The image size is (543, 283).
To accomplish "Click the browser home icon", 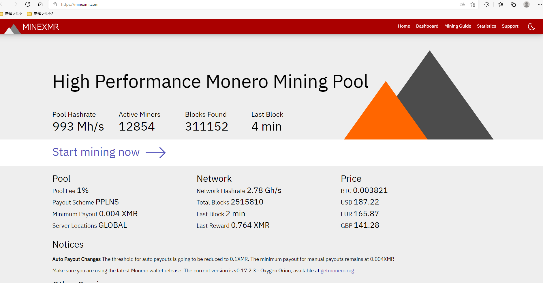I will 40,4.
